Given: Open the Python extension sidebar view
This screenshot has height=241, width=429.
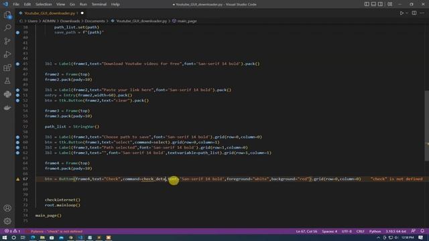Looking at the screenshot, I should [7, 94].
